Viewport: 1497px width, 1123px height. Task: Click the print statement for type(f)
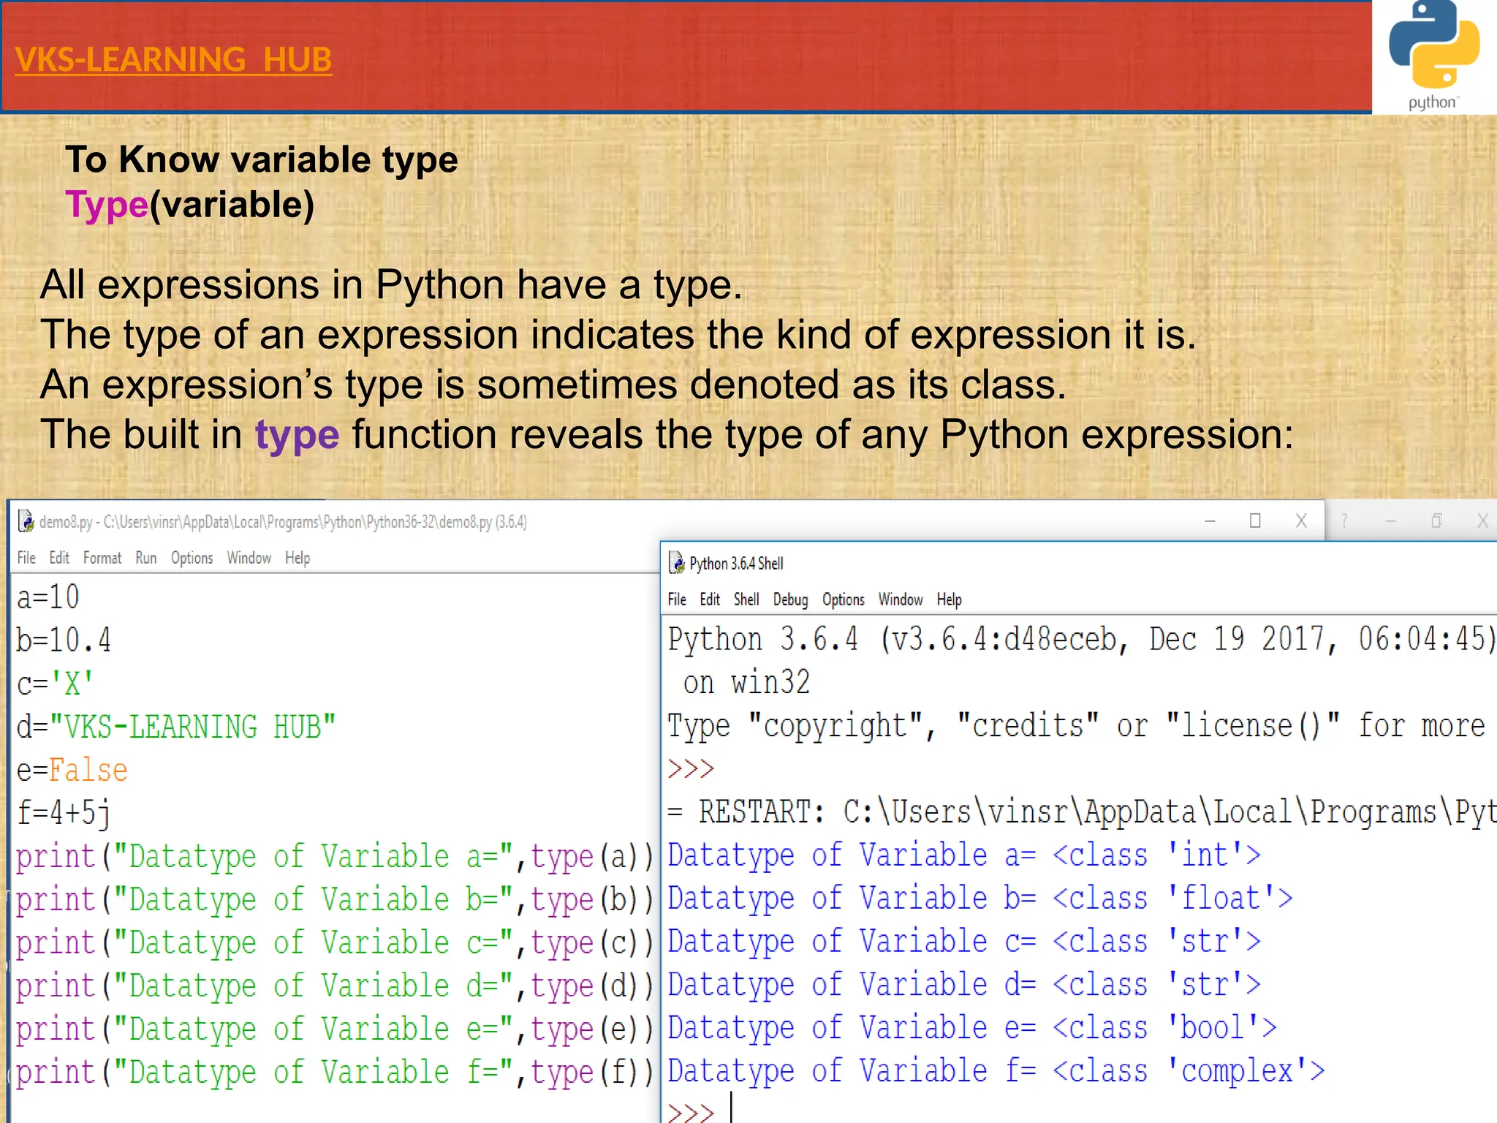point(334,1072)
